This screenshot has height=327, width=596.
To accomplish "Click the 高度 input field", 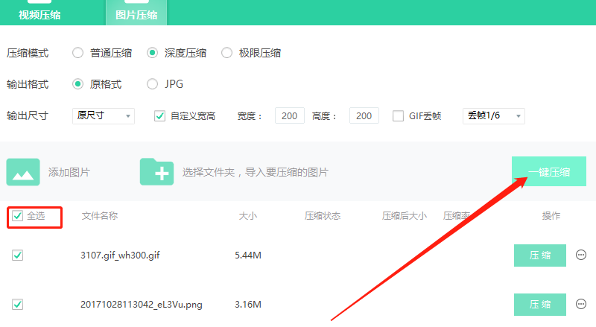I will click(364, 116).
